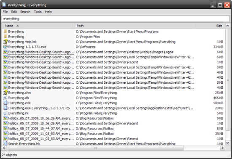The width and height of the screenshot is (232, 159).
Task: Open the Help menu
Action: (x=48, y=12)
